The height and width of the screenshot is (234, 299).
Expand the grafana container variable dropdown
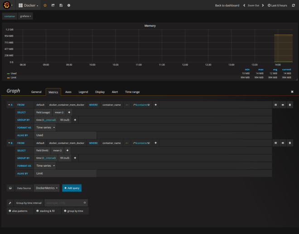point(26,16)
